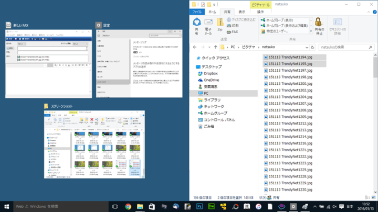
Task: Open Photoshop from the taskbar
Action: click(199, 206)
